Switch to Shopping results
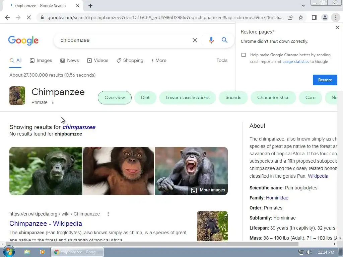This screenshot has height=257, width=343. [130, 61]
